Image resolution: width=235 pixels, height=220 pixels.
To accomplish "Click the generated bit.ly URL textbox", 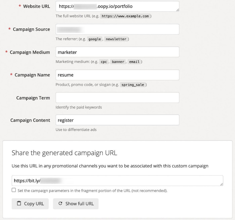I will (x=117, y=180).
